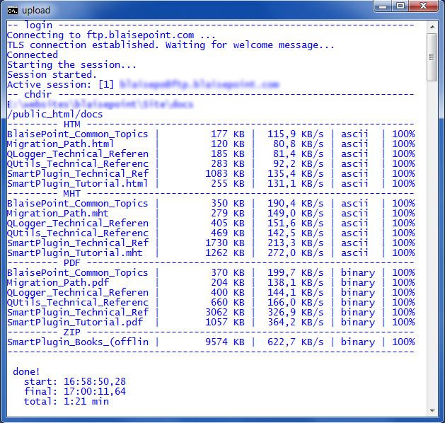
Task: Click the Connecting to ftp.blaisepoint.com line
Action: click(x=111, y=35)
